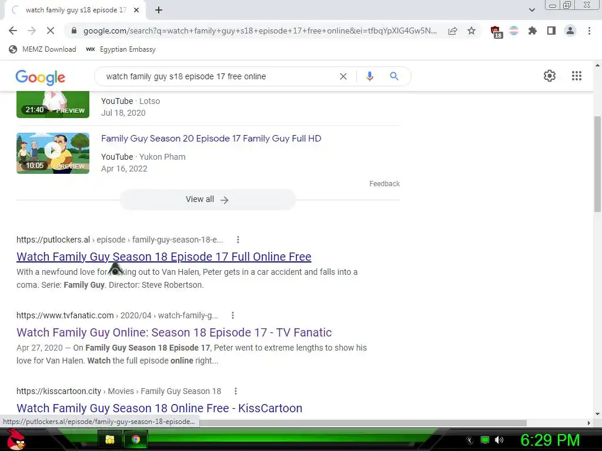Image resolution: width=602 pixels, height=451 pixels.
Task: Open Egyptian Embassy bookmark
Action: (121, 49)
